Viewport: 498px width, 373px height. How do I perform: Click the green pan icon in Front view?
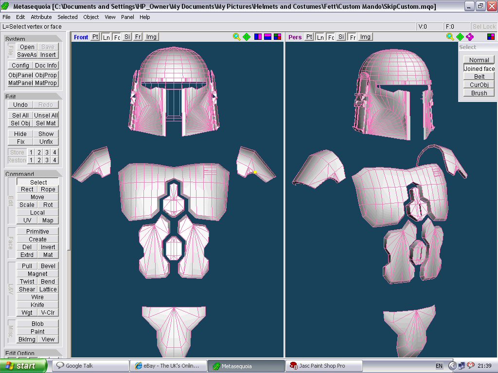[x=247, y=37]
